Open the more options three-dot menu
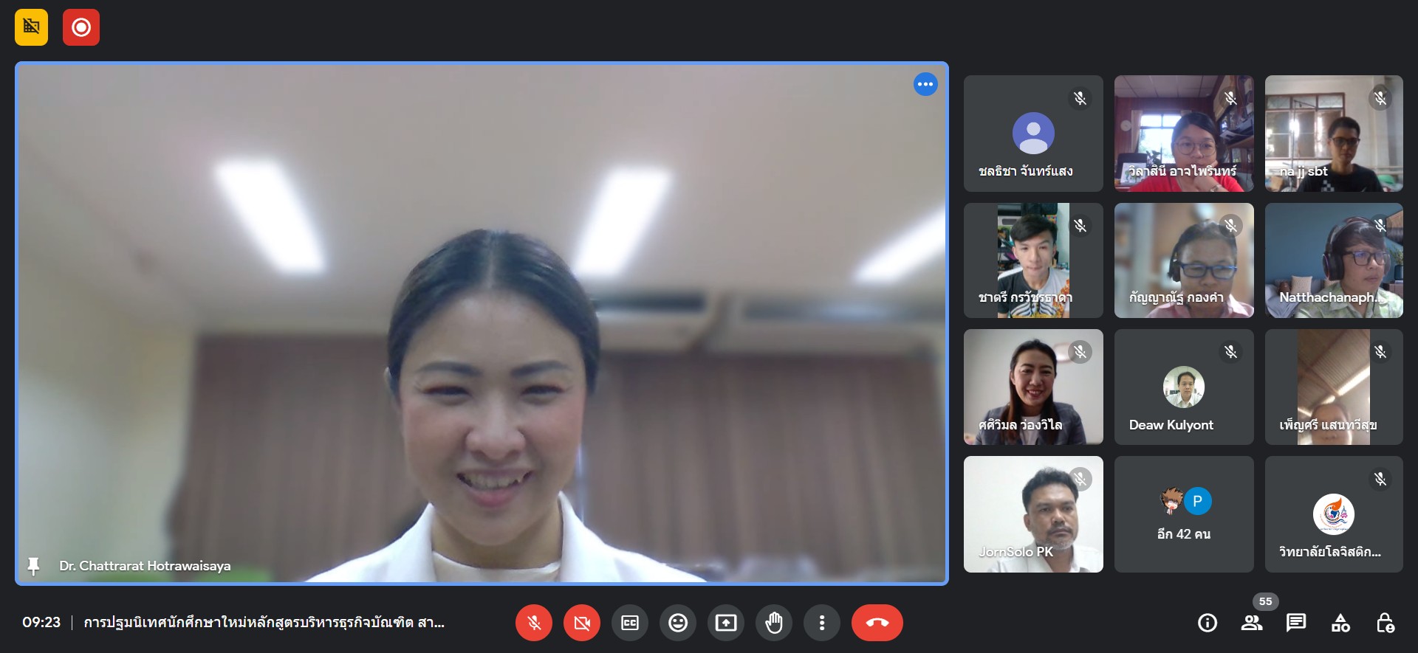The image size is (1418, 653). point(821,623)
